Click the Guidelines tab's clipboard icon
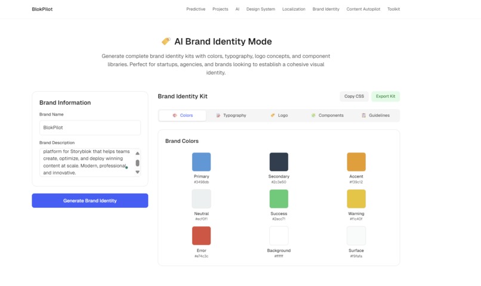 click(x=363, y=116)
